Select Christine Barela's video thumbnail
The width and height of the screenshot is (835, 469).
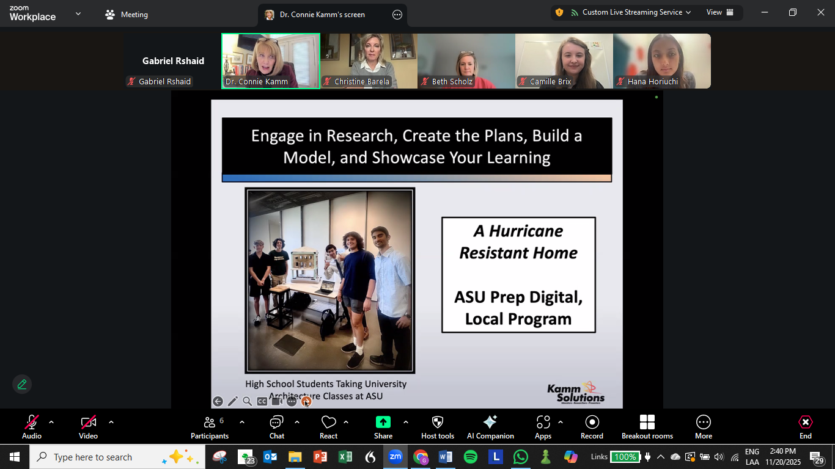(x=369, y=60)
